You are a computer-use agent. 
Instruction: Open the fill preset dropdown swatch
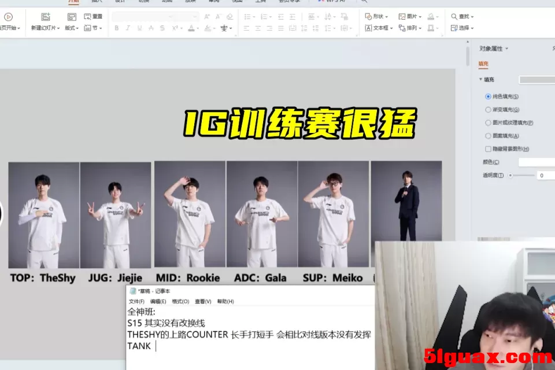coord(536,80)
